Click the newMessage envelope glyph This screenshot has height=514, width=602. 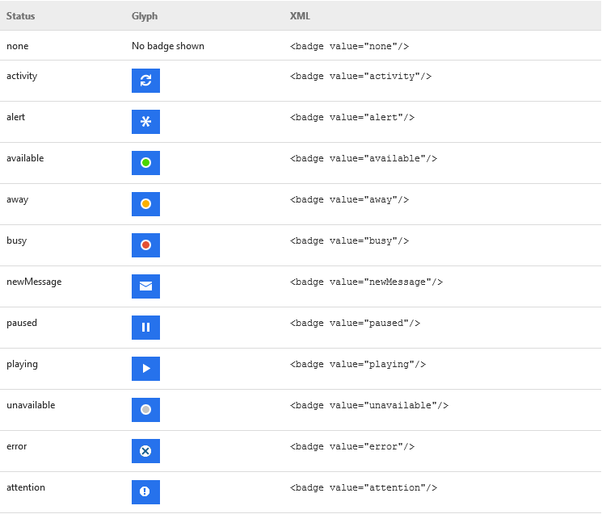point(145,286)
